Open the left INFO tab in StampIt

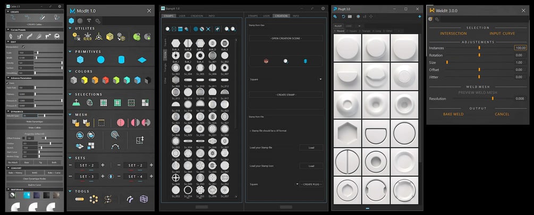click(211, 16)
